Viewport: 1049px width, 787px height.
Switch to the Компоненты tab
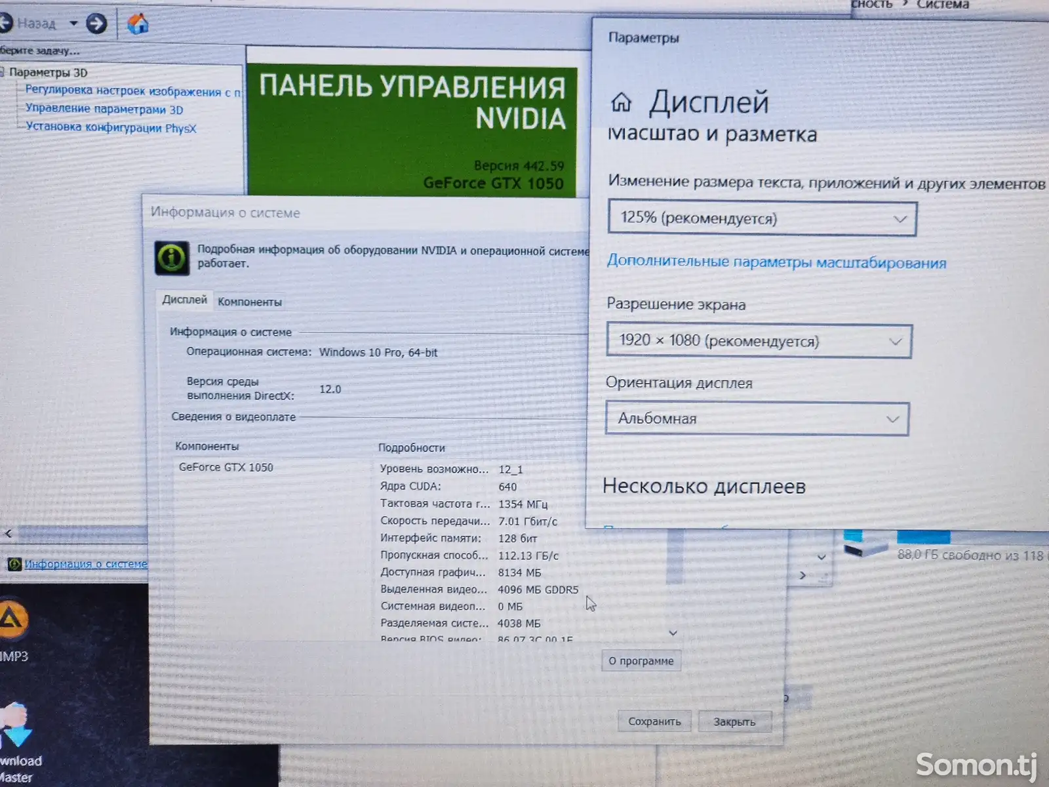(250, 302)
